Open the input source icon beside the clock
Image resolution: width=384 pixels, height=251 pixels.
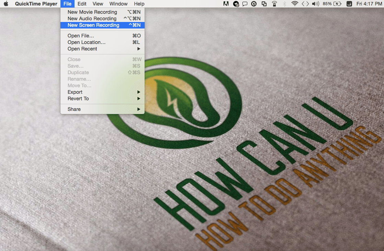(349, 4)
